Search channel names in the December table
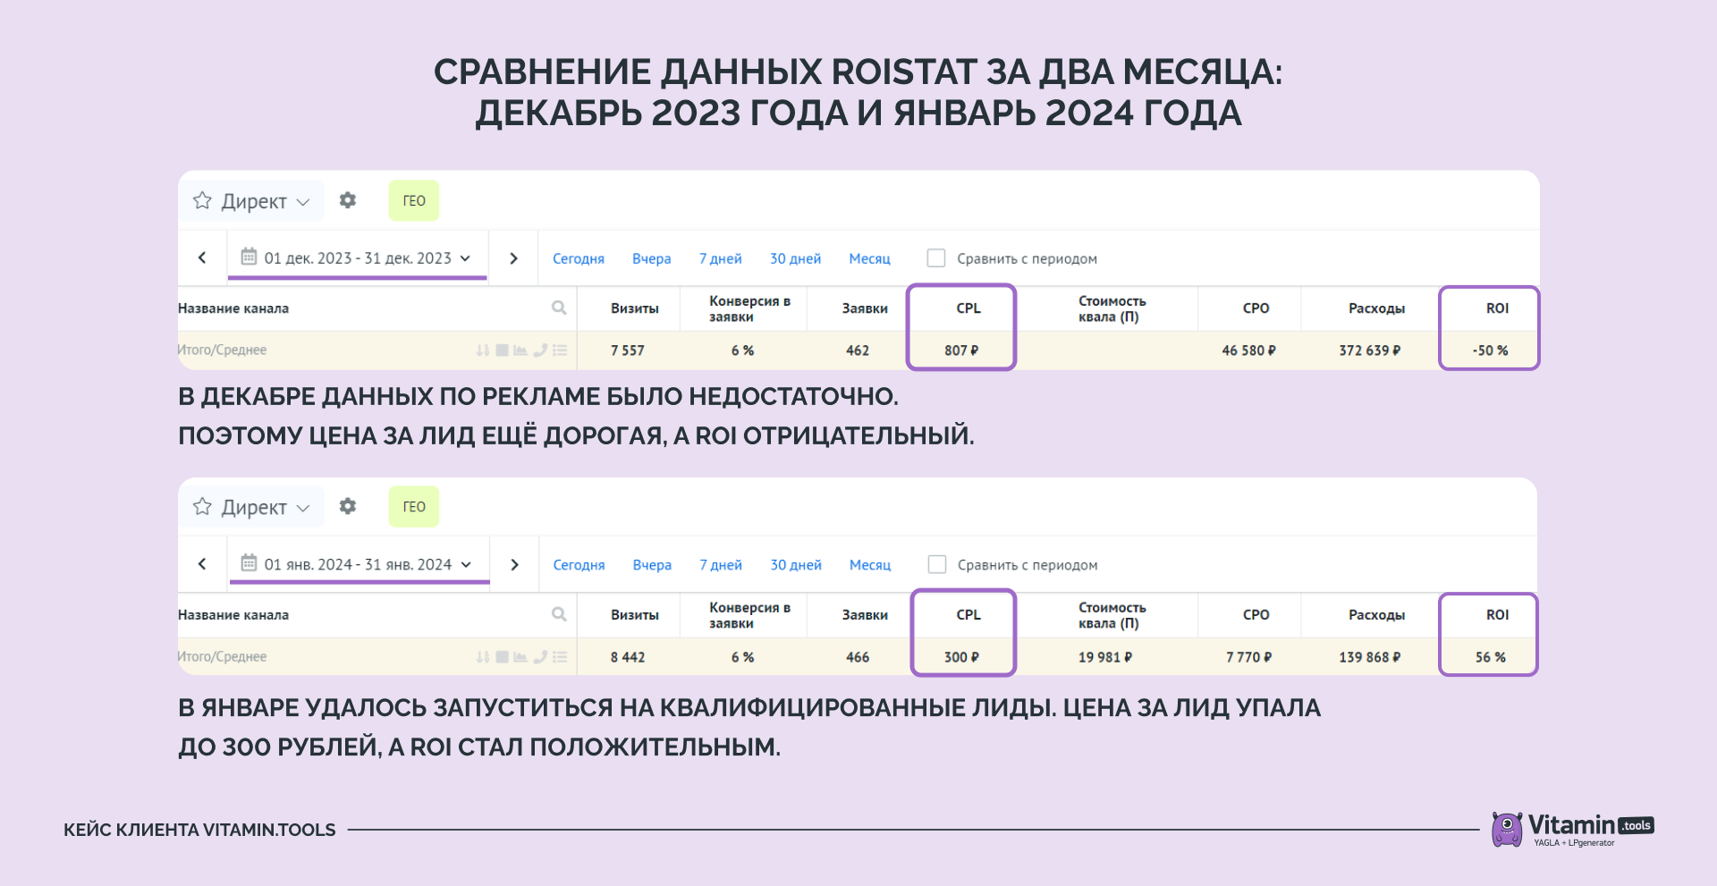Image resolution: width=1717 pixels, height=886 pixels. click(559, 308)
